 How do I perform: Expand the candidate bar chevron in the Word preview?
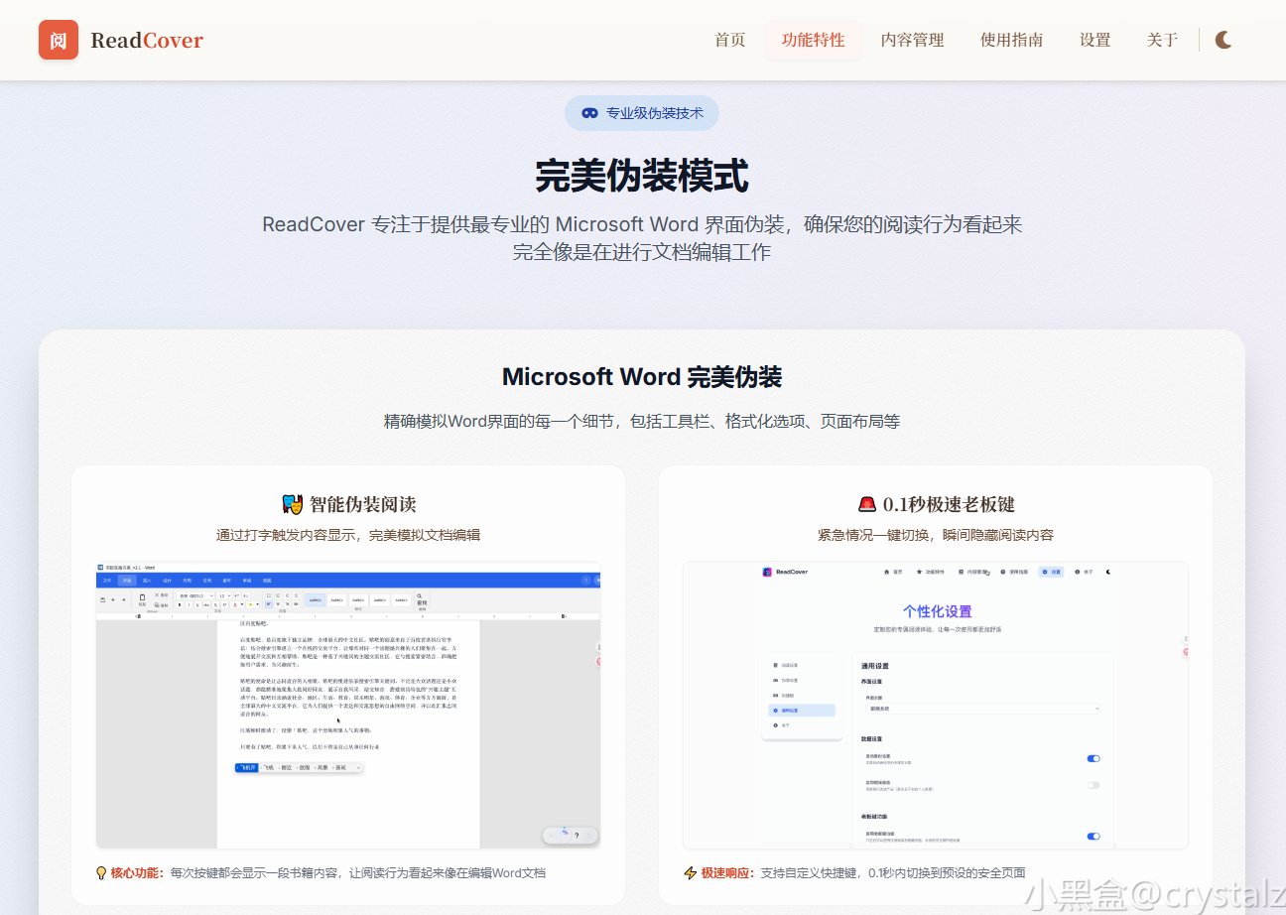point(358,767)
